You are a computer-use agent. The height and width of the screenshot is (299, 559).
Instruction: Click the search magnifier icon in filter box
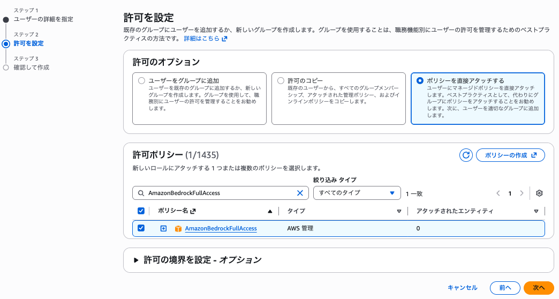141,193
